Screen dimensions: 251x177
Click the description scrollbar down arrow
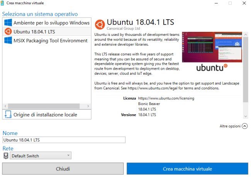click(245, 117)
